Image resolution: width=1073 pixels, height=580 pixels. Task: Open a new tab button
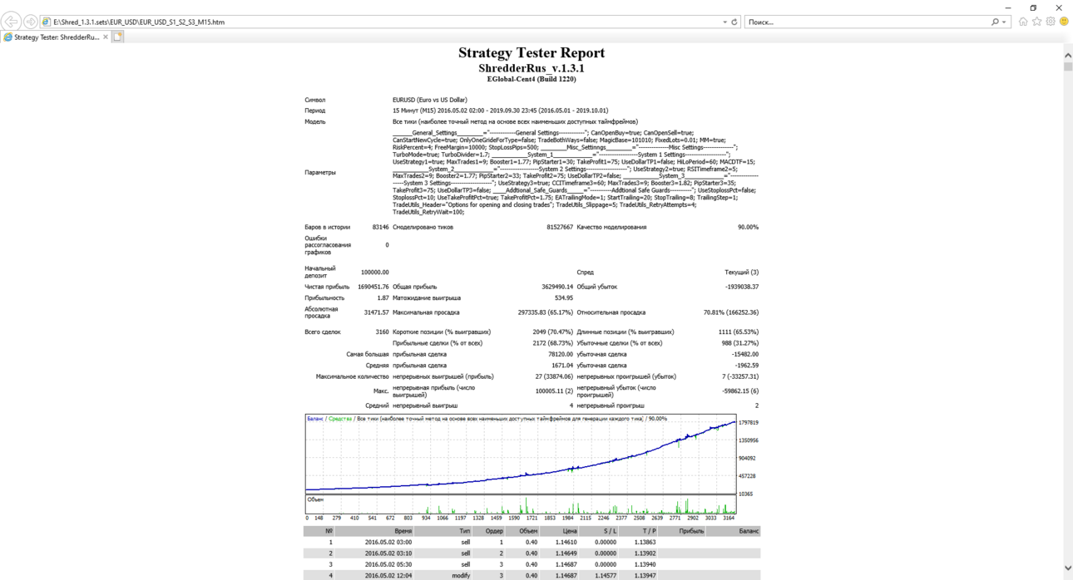click(118, 37)
